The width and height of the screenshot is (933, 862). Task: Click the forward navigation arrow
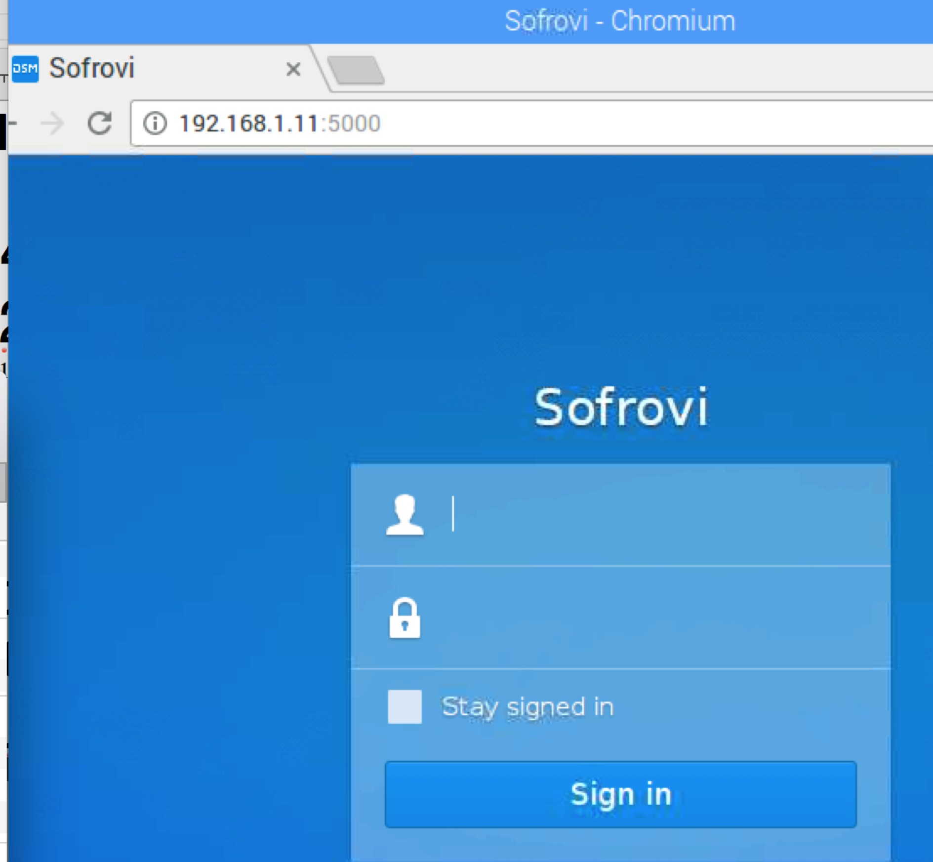[x=52, y=123]
